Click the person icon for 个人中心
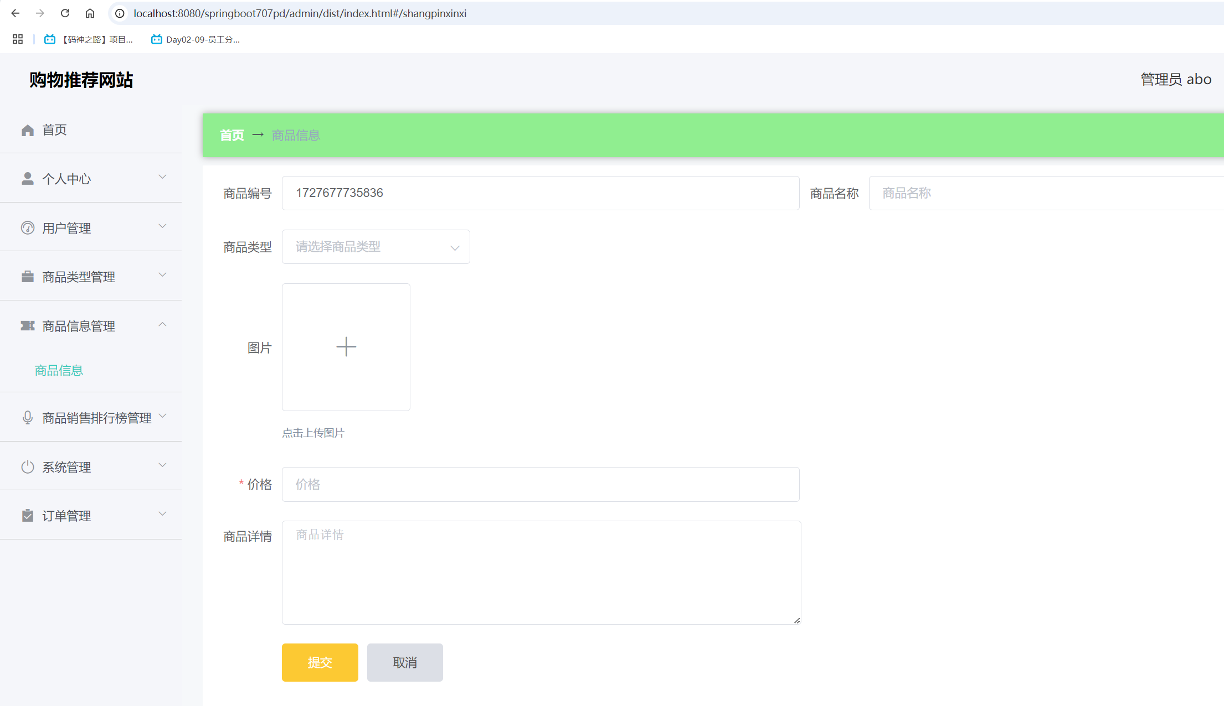 pos(28,178)
